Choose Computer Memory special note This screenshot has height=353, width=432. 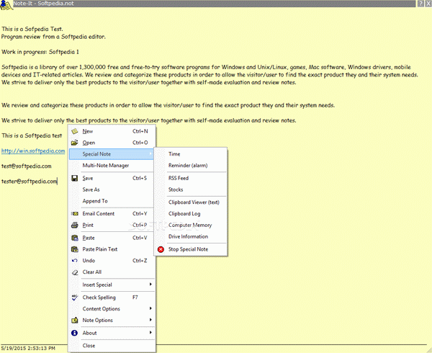(191, 225)
